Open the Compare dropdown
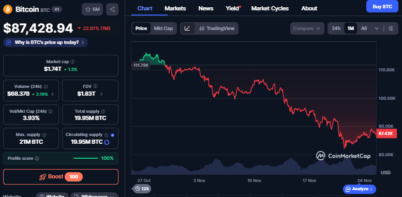Screen dimensions: 402x197 pos(307,28)
